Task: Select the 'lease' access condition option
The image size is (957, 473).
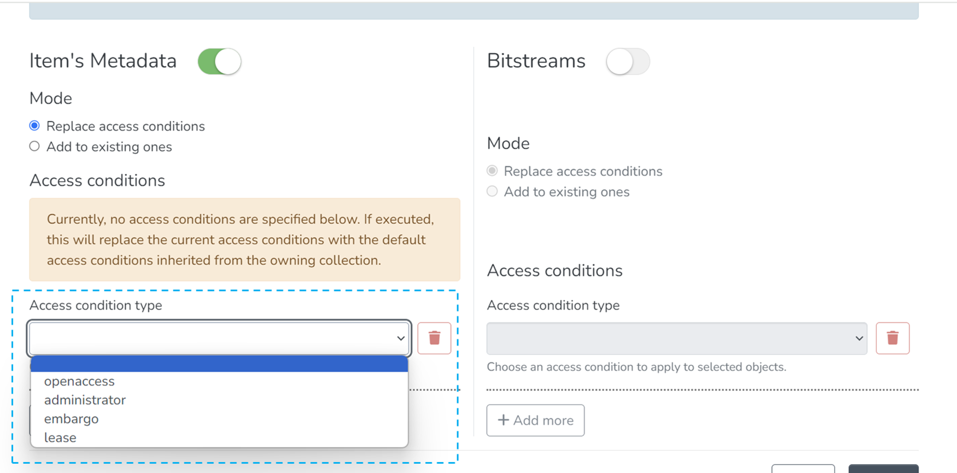Action: pyautogui.click(x=60, y=437)
